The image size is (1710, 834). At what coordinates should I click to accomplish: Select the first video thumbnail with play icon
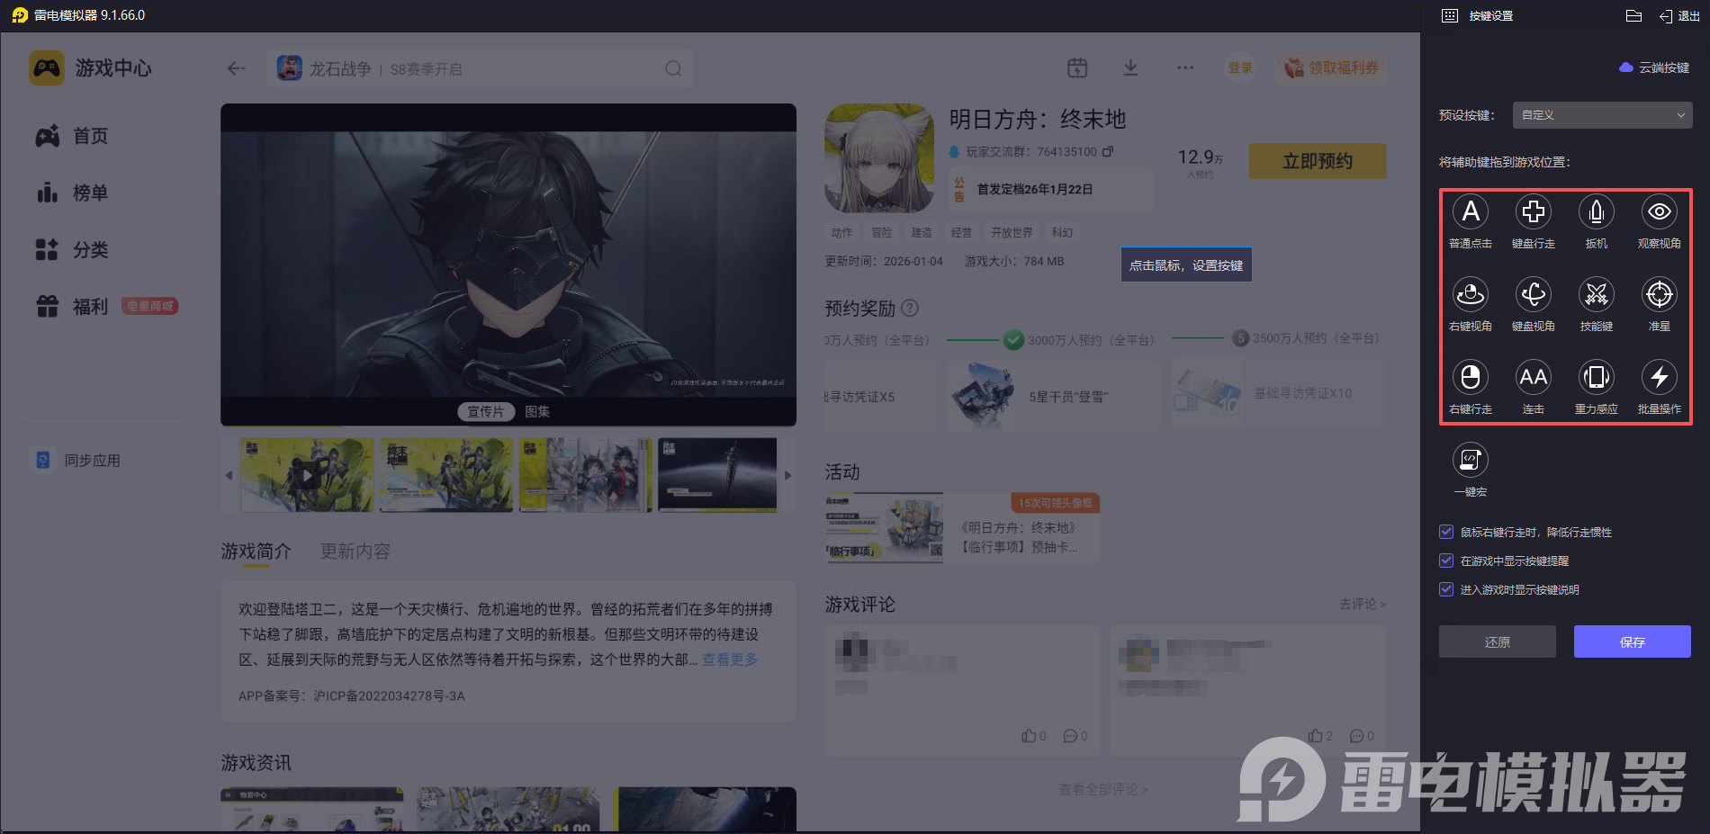point(307,475)
